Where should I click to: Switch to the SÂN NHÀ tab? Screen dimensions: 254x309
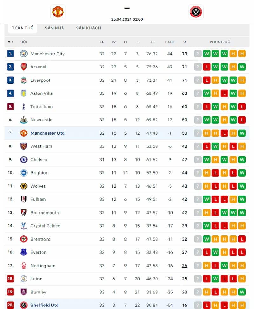coord(54,28)
